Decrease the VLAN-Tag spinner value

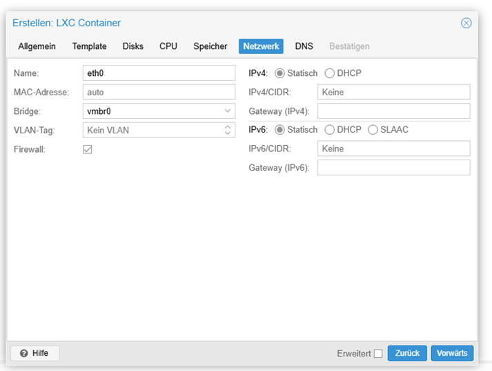tap(228, 133)
